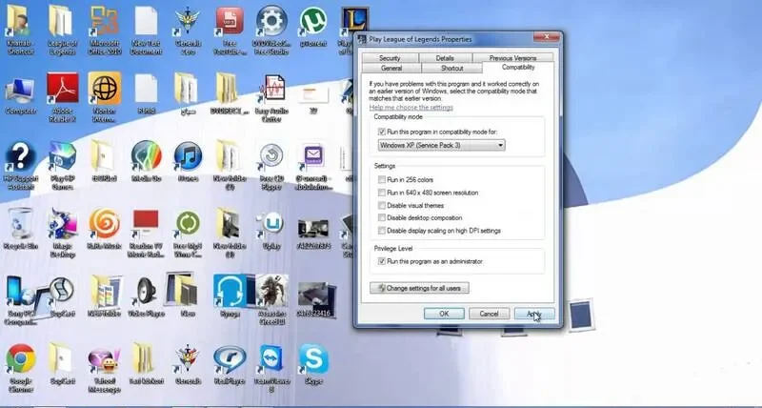Viewport: 762px width, 408px height.
Task: Launch the green uTorrent shortcut
Action: point(313,22)
